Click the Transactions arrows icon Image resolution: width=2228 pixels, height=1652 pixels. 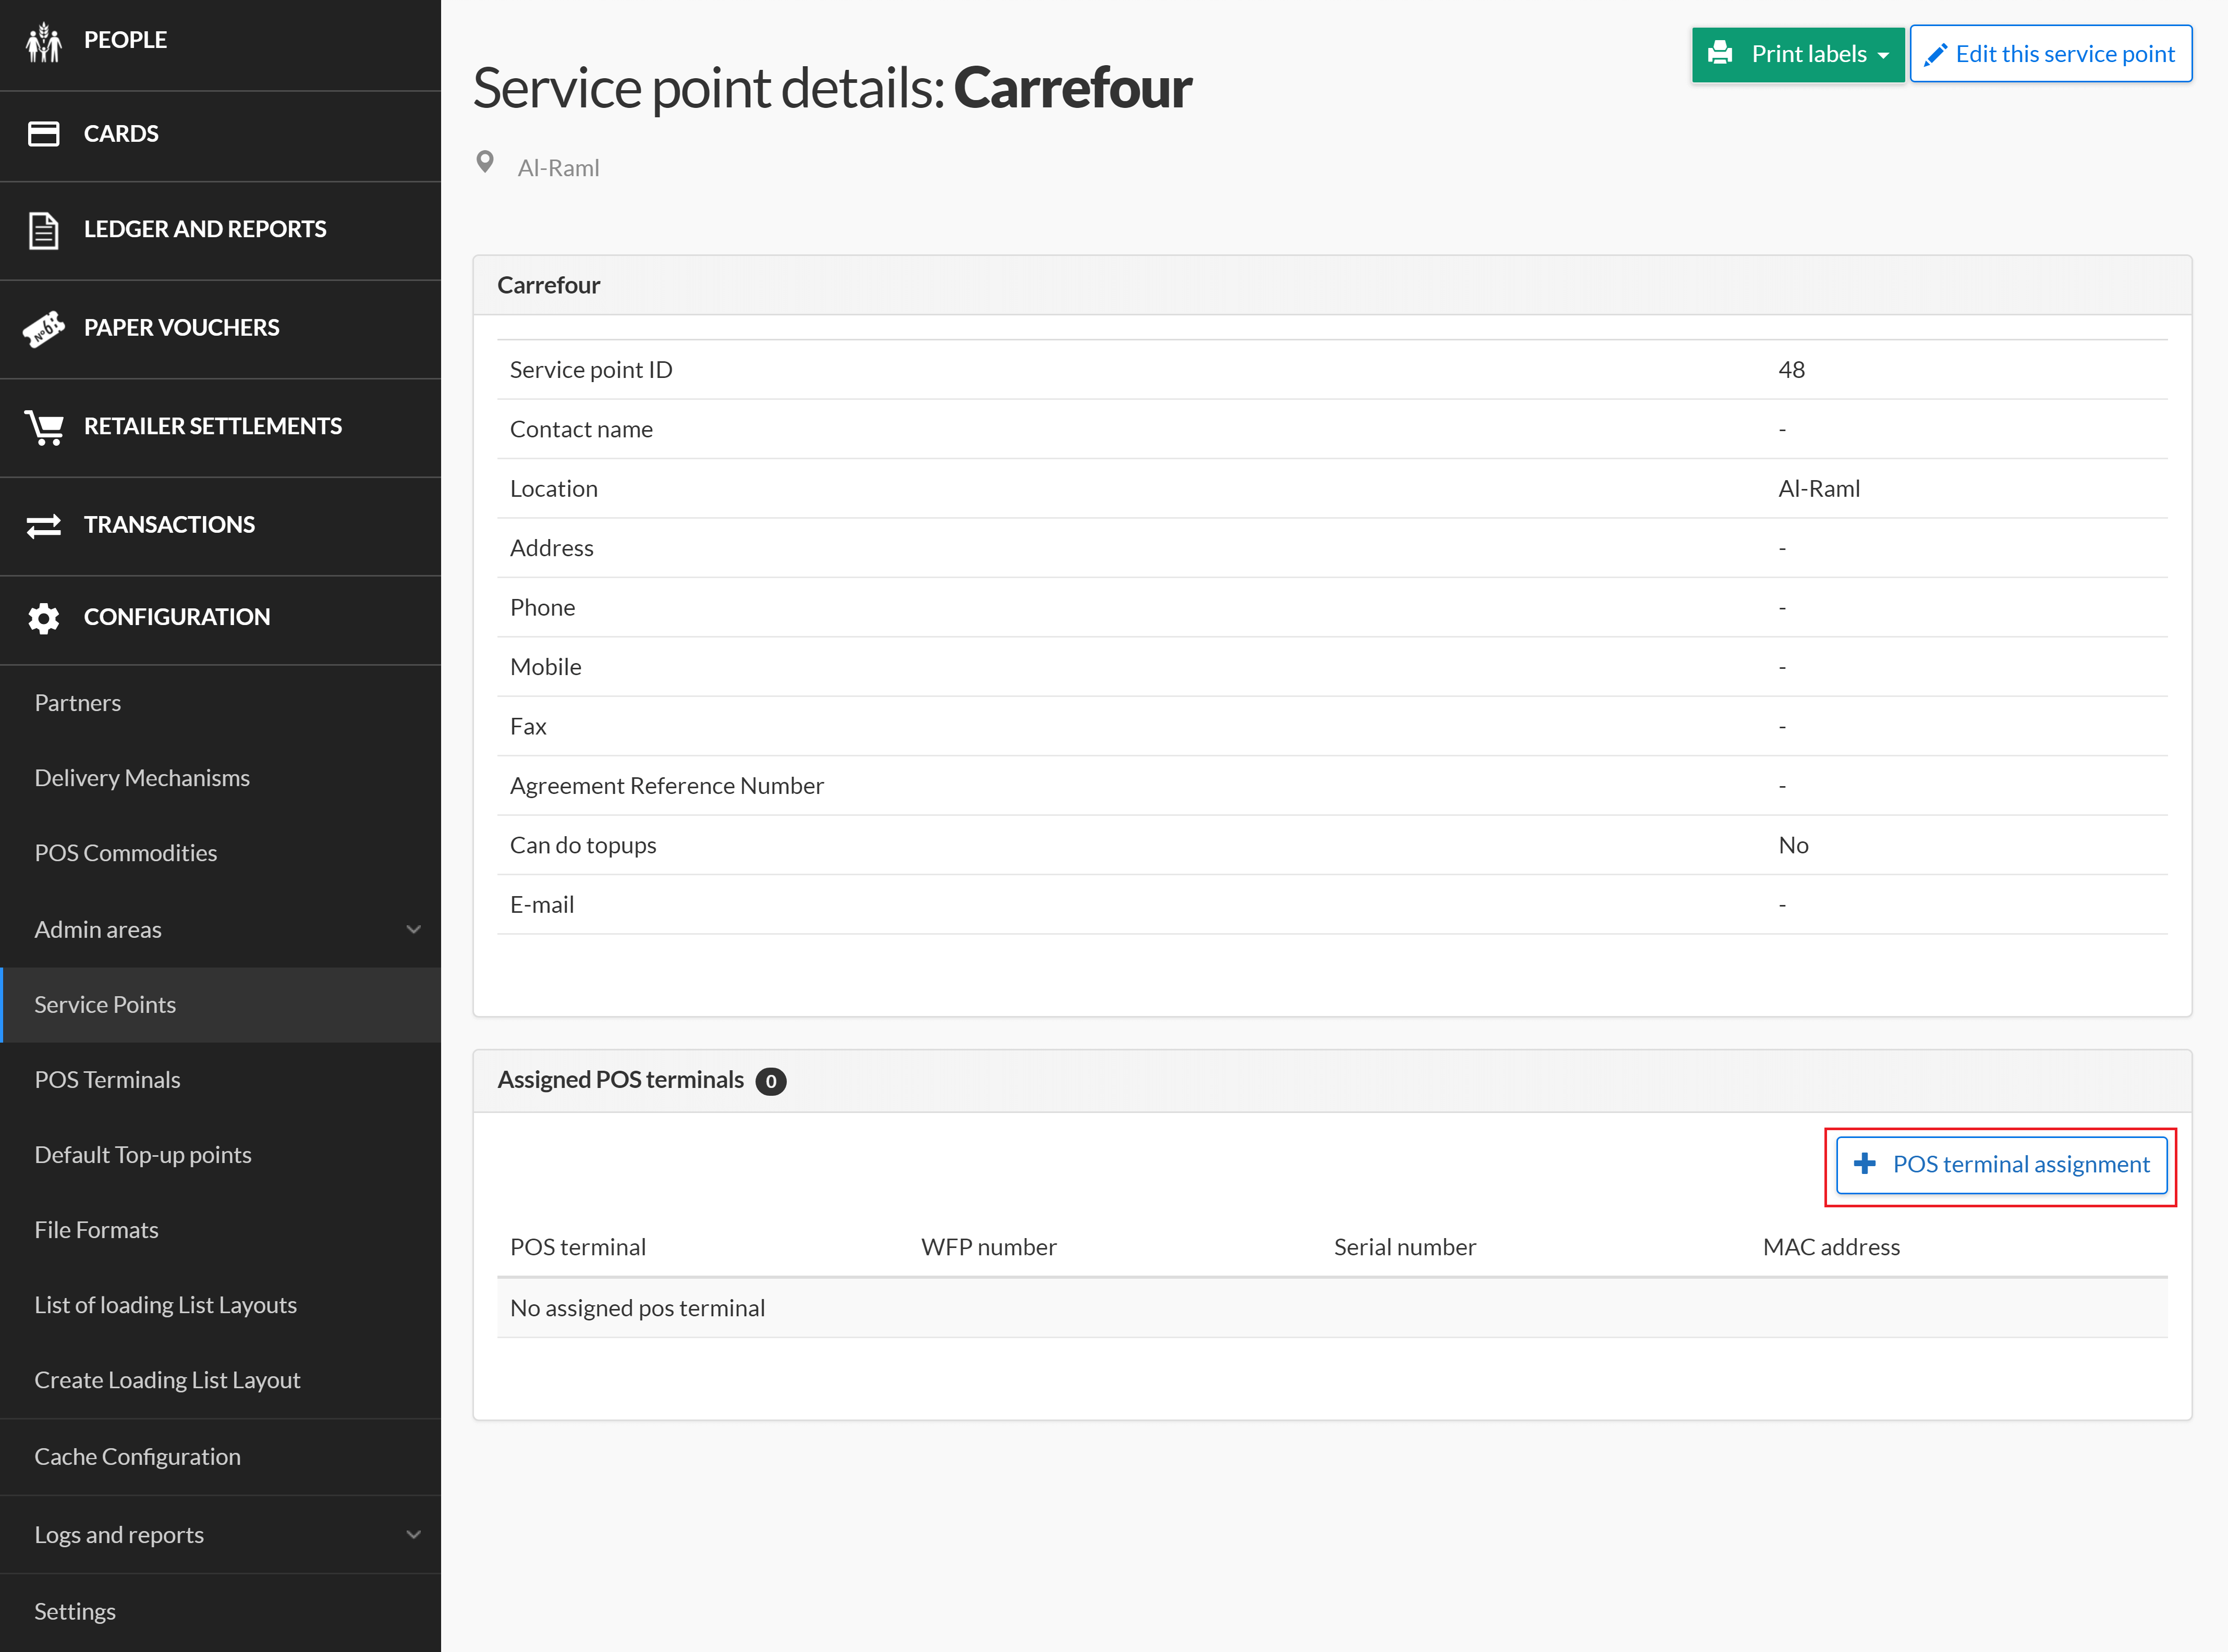coord(44,525)
